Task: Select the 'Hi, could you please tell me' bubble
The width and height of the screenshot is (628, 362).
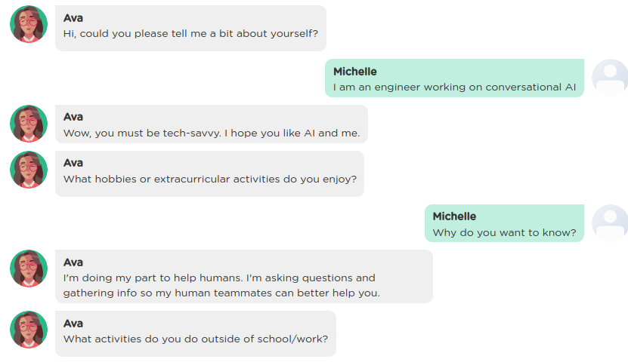Action: coord(190,28)
